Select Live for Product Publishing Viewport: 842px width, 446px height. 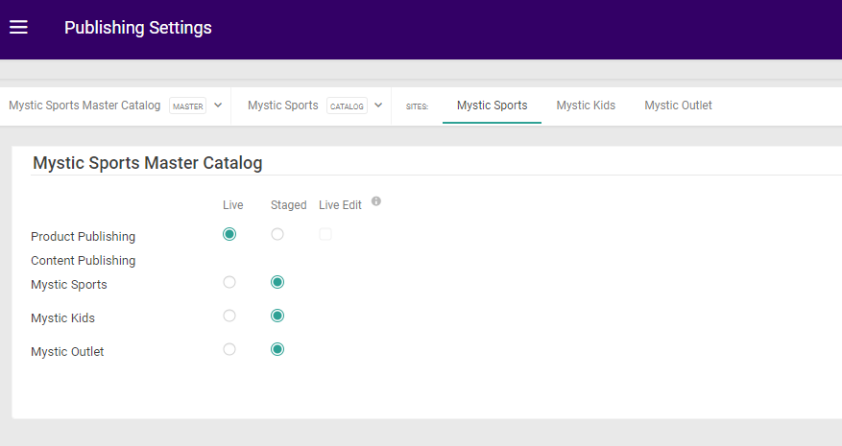[229, 234]
